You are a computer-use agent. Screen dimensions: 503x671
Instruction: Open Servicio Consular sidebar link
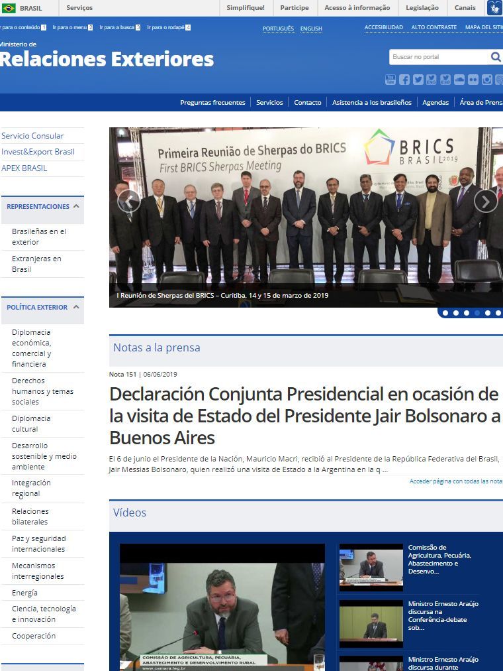point(32,136)
